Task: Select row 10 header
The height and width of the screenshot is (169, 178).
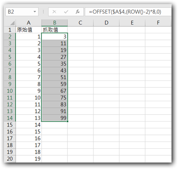Action: point(10,91)
